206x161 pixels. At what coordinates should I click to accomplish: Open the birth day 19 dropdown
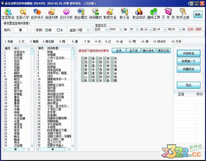151,29
